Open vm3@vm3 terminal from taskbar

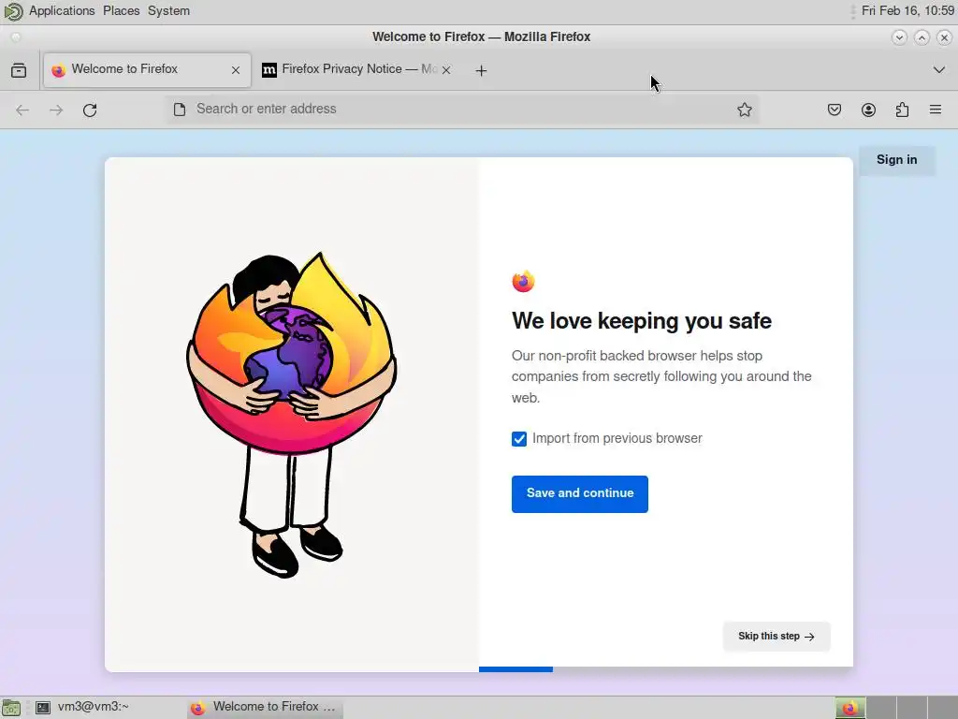pyautogui.click(x=82, y=708)
